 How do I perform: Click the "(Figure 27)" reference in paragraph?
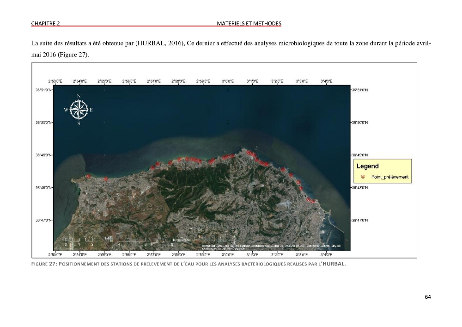click(x=73, y=55)
